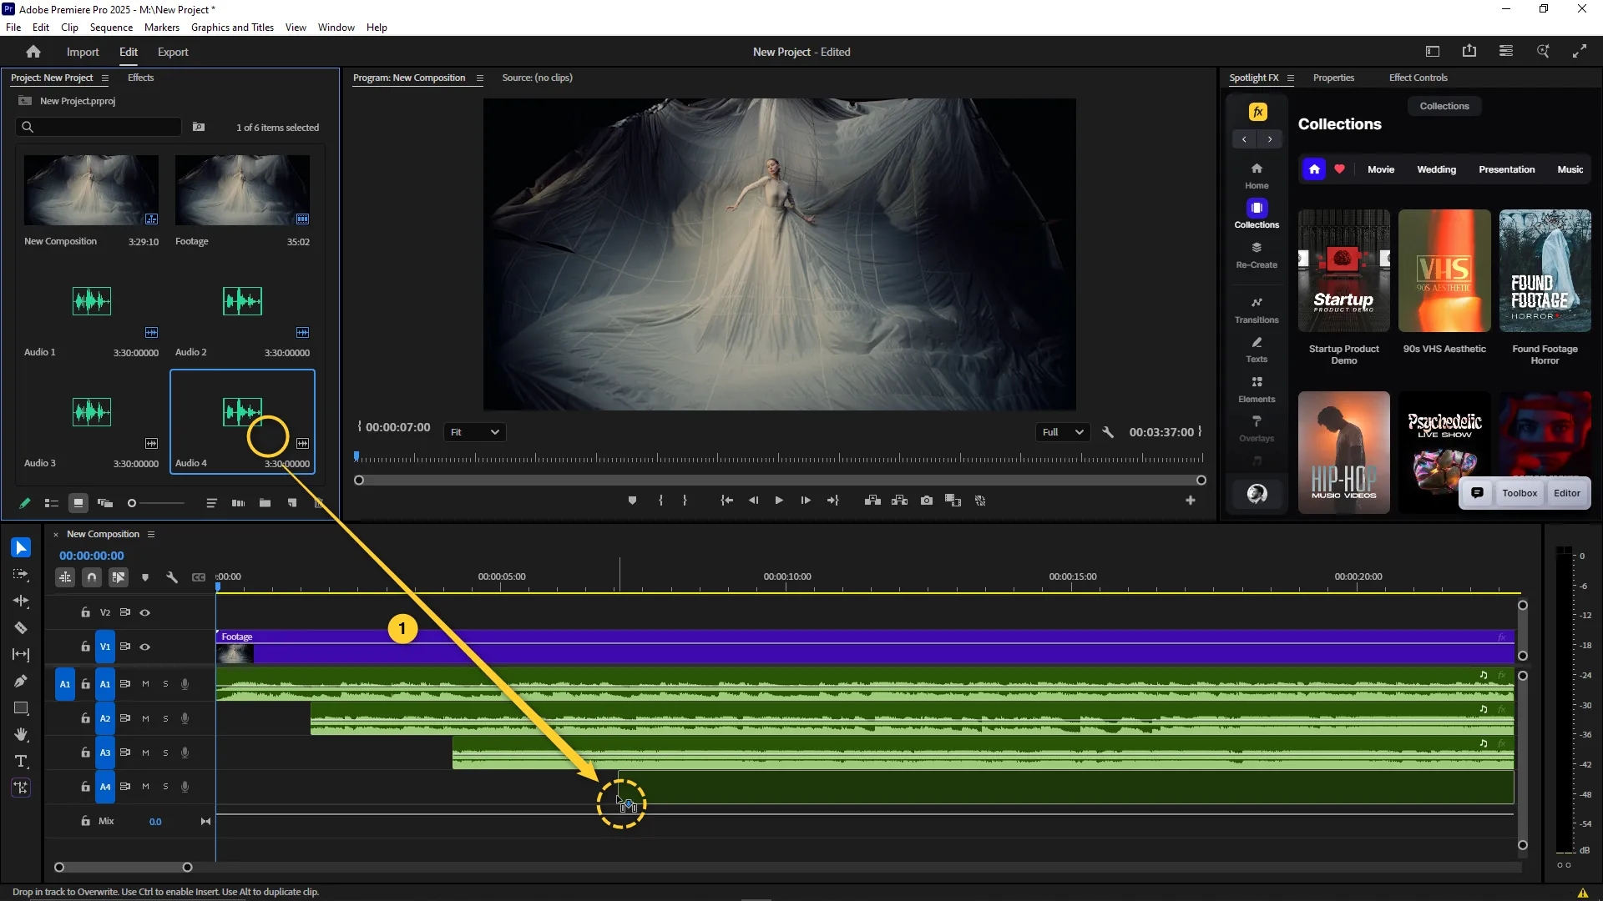Toggle lock on track A3

tap(85, 753)
